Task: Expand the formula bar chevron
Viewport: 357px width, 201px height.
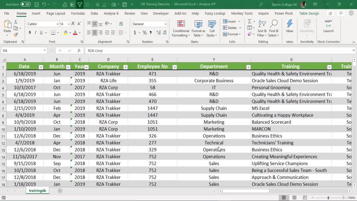Action: click(x=353, y=51)
